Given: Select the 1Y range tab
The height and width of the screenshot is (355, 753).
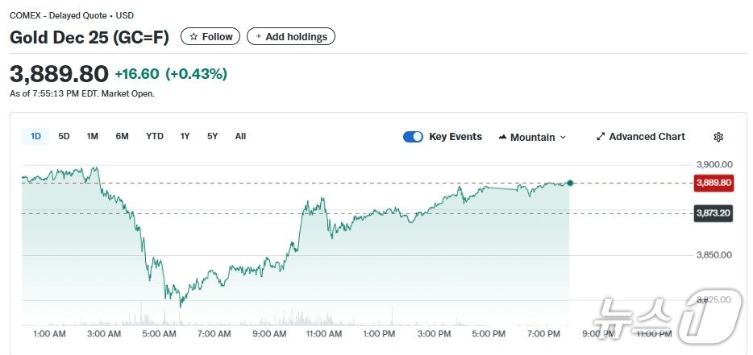Looking at the screenshot, I should (x=185, y=136).
